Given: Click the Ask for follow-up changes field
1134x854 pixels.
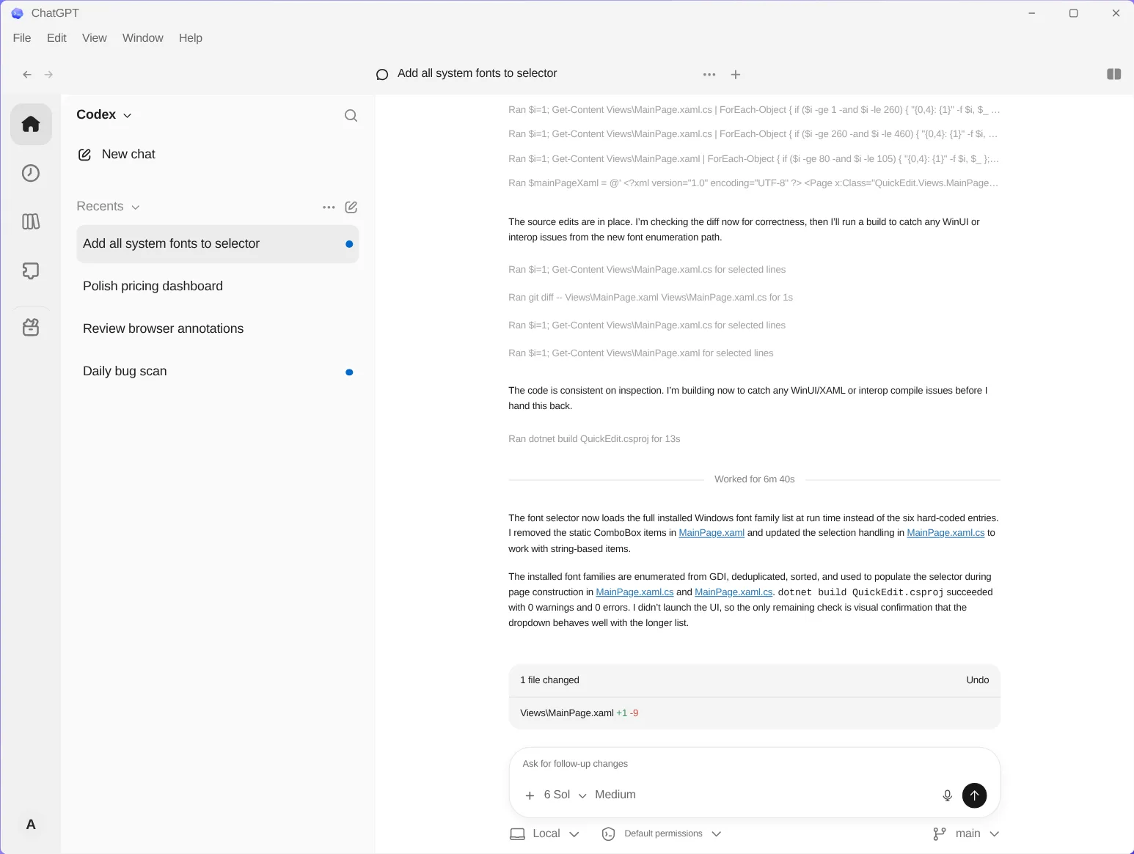Looking at the screenshot, I should pos(754,764).
